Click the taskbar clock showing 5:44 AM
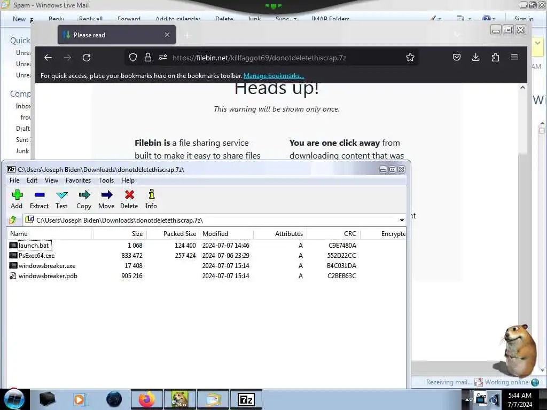 [x=520, y=400]
